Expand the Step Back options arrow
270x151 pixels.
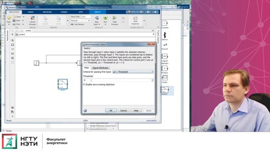point(99,24)
